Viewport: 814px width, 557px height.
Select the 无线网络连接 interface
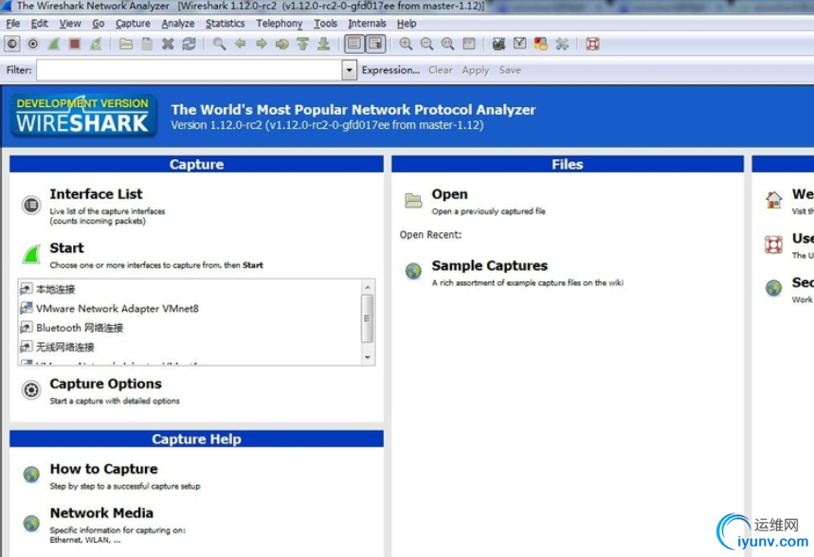(64, 347)
